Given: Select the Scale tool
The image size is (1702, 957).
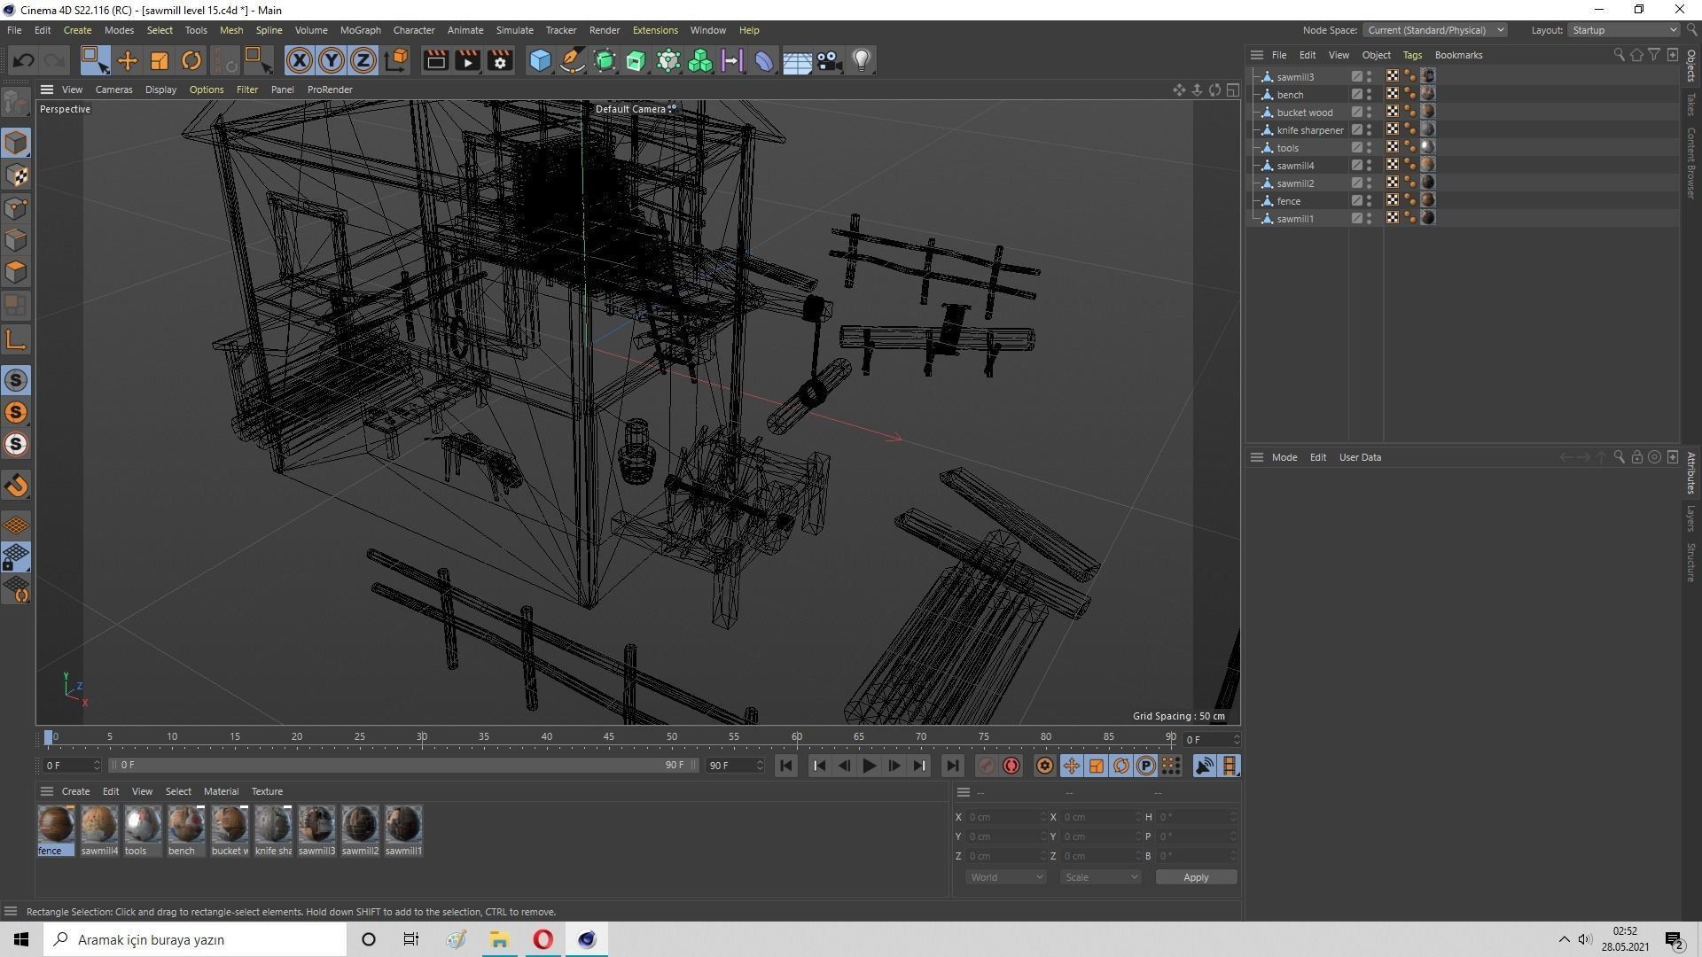Looking at the screenshot, I should [160, 60].
